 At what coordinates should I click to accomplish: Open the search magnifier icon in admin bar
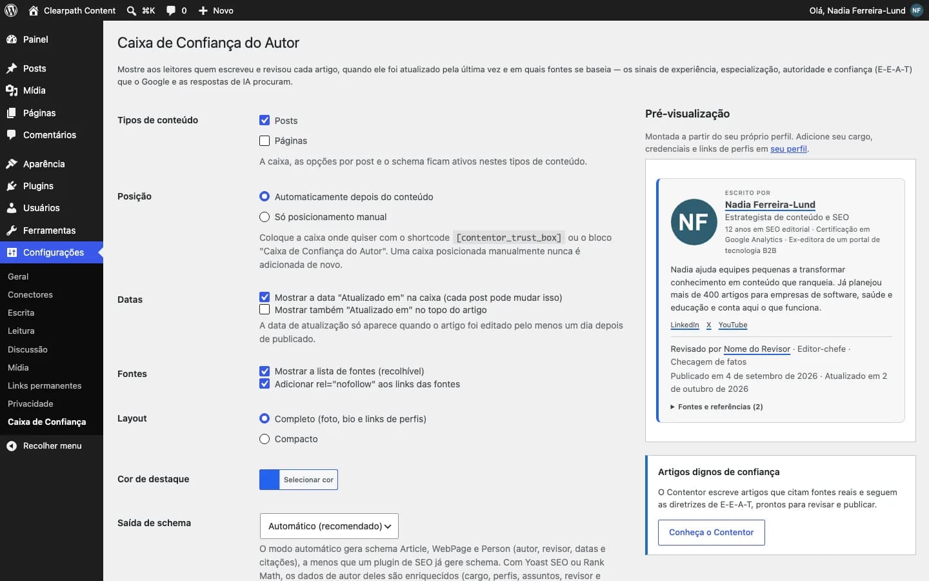(132, 10)
